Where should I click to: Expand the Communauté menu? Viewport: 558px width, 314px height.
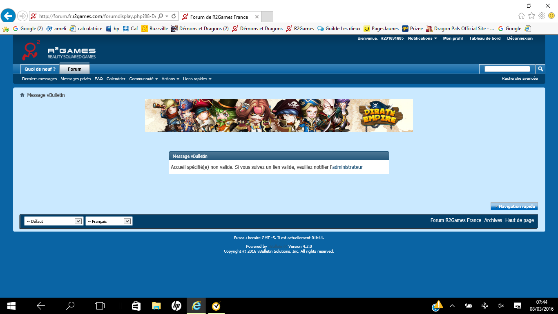tap(143, 79)
